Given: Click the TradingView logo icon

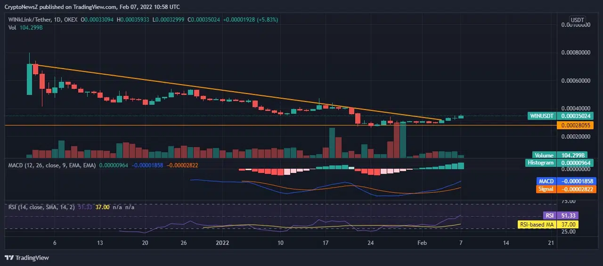Looking at the screenshot, I should (9, 258).
